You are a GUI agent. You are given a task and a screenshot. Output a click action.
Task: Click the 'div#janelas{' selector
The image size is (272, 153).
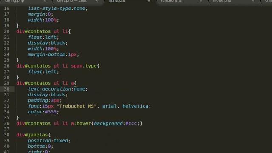pyautogui.click(x=33, y=135)
